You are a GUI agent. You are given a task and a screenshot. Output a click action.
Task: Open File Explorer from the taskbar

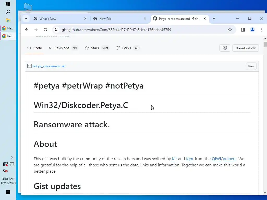[8, 20]
